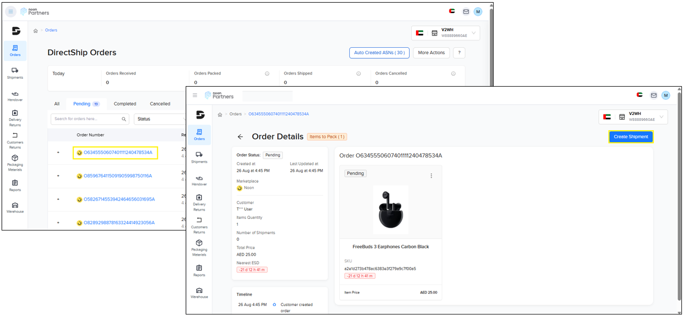Open Orders in the DirectShip Orders window sidebar
This screenshot has height=316, width=684.
coord(15,51)
